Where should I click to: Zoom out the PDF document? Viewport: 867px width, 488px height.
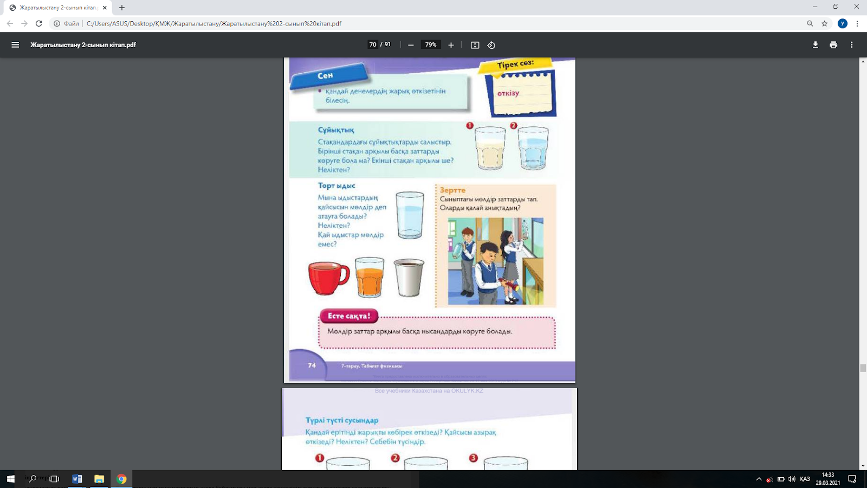tap(411, 45)
